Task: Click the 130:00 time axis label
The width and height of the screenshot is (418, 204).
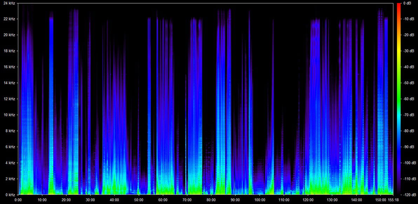Action: 332,200
